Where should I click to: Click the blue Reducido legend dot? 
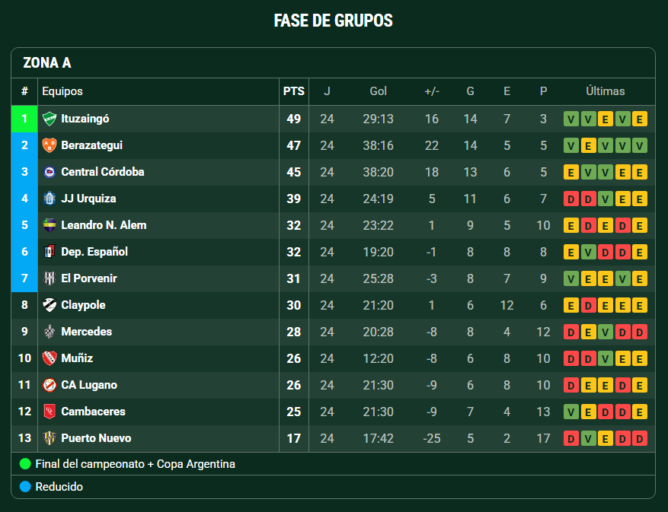[x=25, y=486]
